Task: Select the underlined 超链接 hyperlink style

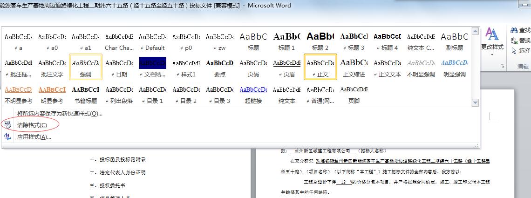Action: coord(253,94)
